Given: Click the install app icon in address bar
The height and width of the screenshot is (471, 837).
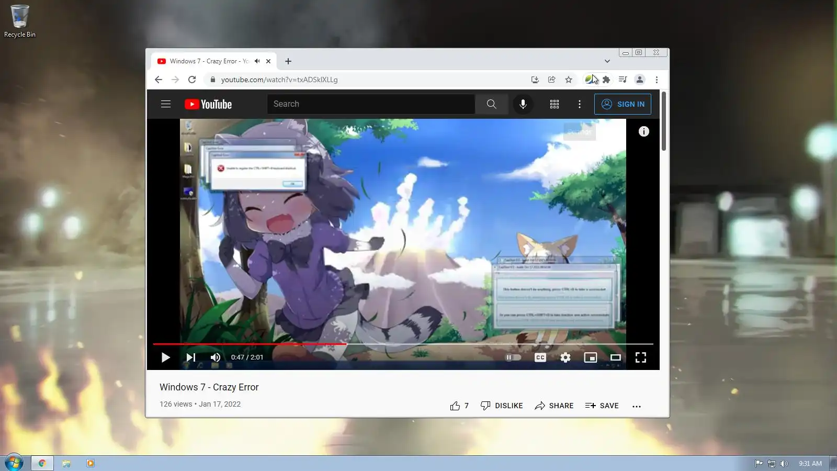Looking at the screenshot, I should (x=535, y=80).
